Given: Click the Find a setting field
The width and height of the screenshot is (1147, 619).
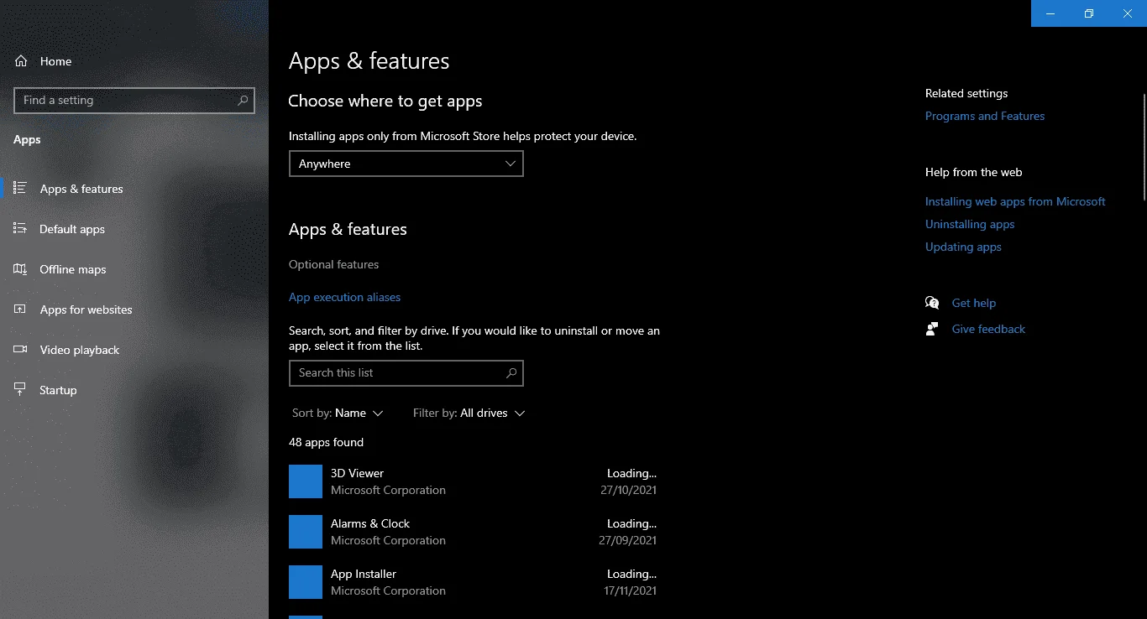Looking at the screenshot, I should tap(134, 100).
